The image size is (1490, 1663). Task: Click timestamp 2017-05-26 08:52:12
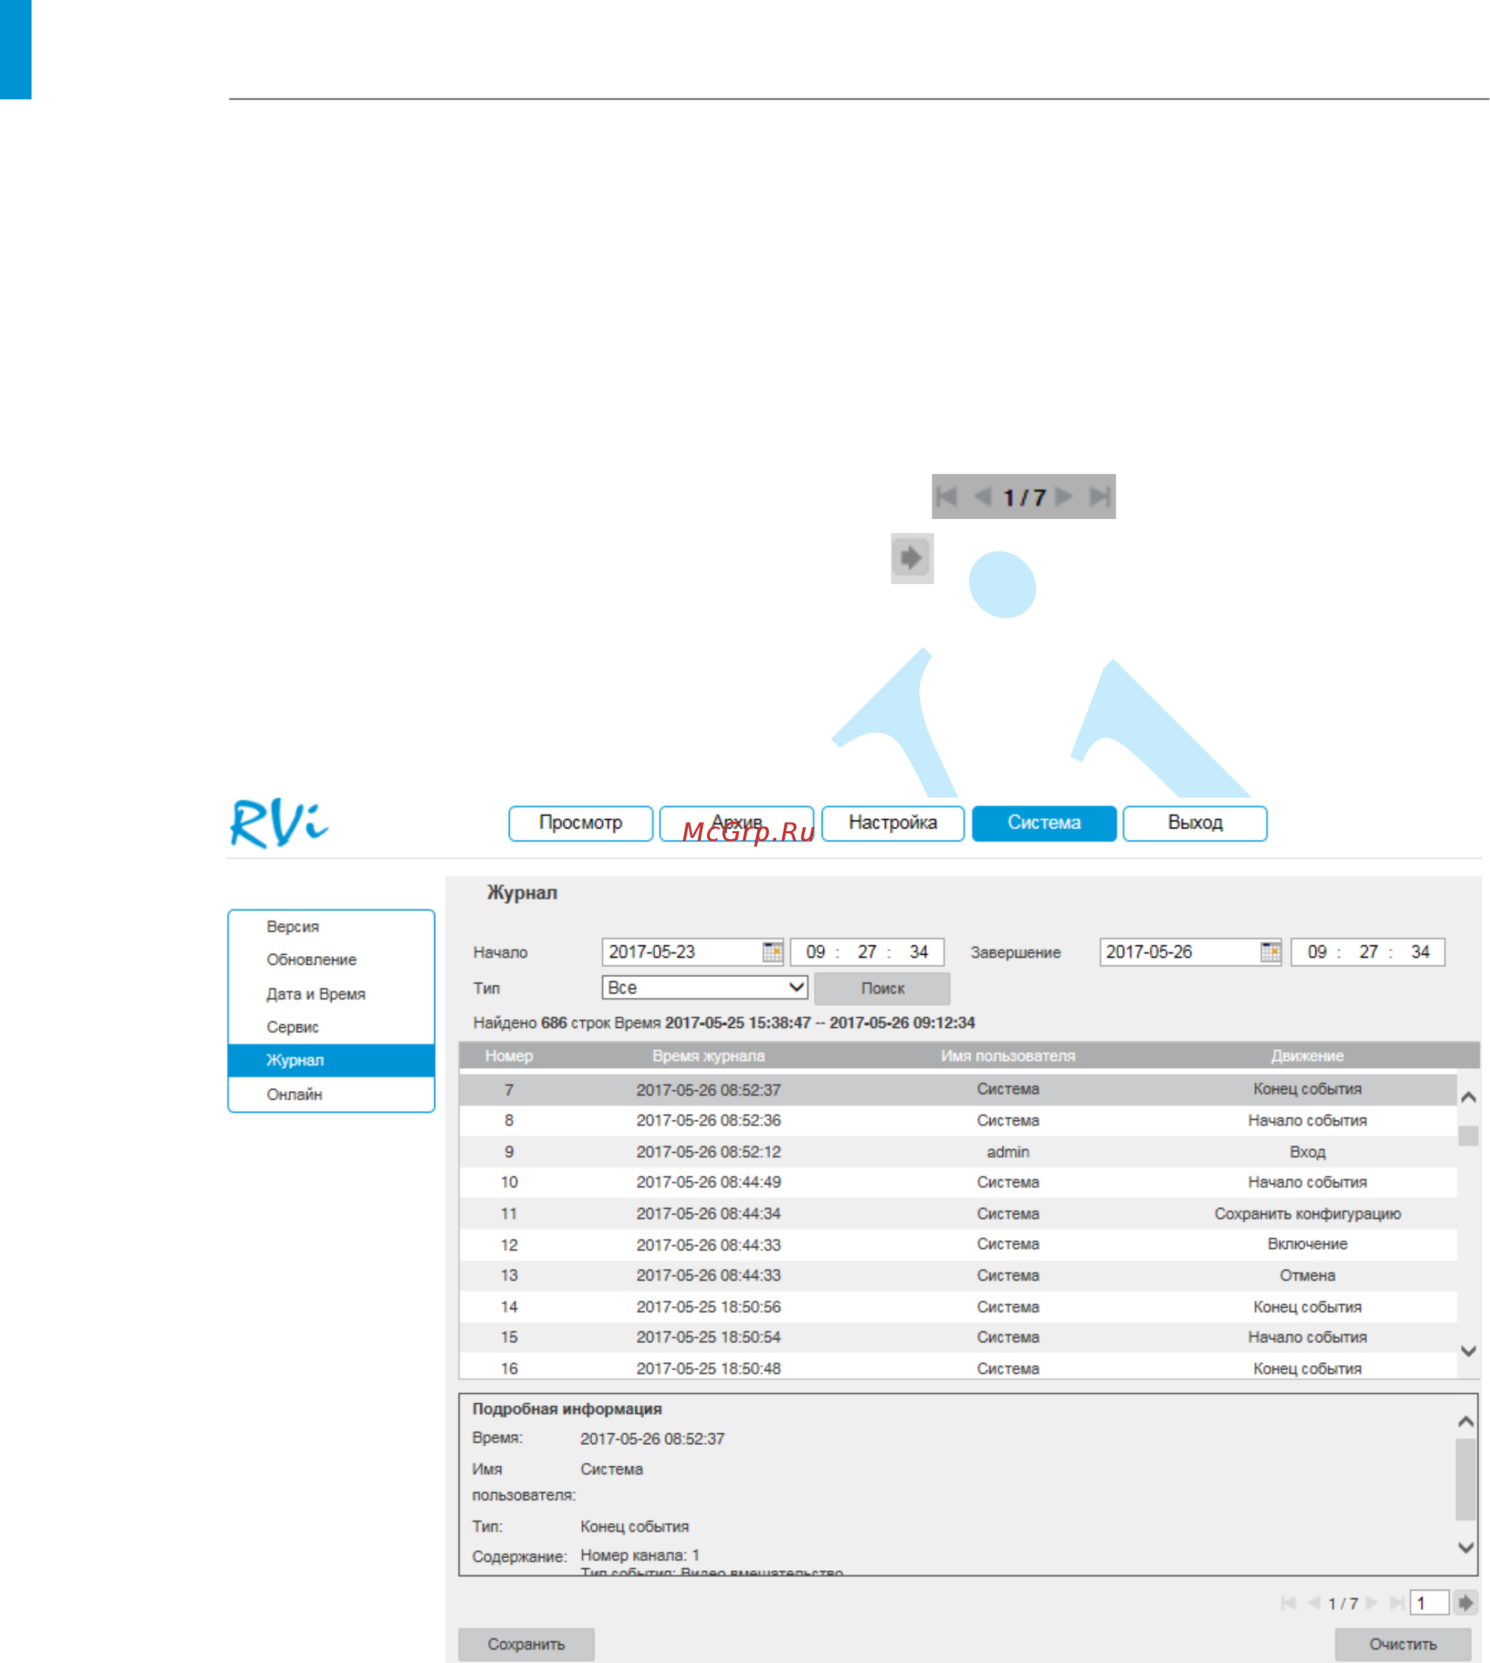coord(708,1151)
